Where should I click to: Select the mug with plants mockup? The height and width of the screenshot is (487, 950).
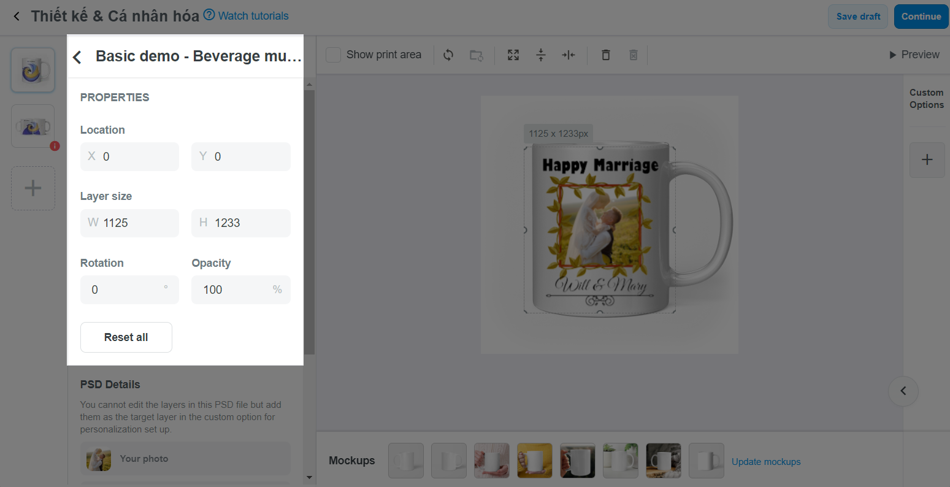pyautogui.click(x=621, y=461)
